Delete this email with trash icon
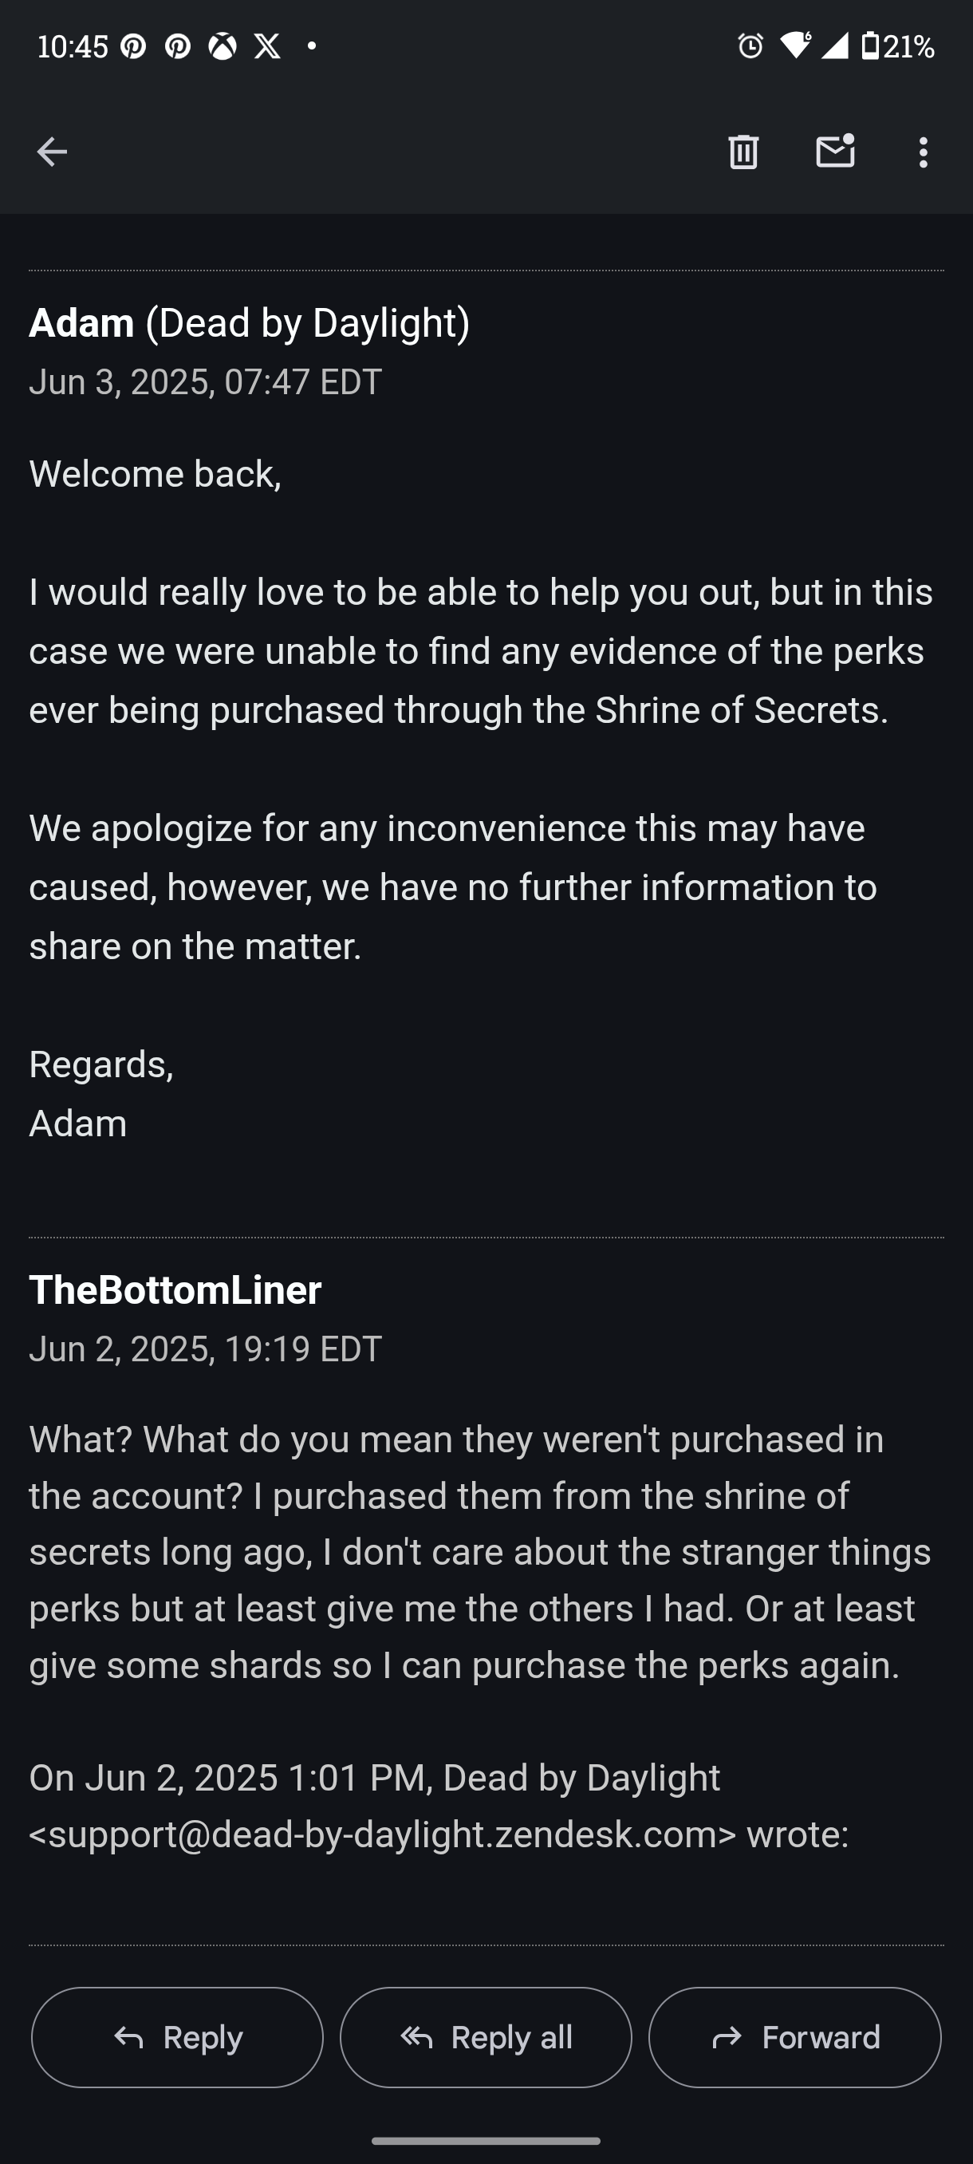The height and width of the screenshot is (2164, 973). click(743, 152)
